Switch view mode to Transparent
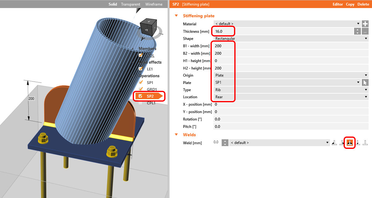 pos(131,4)
